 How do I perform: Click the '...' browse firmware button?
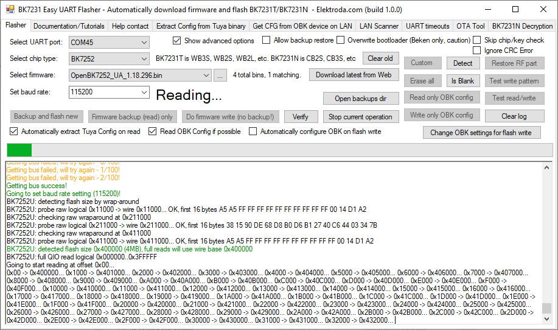click(x=220, y=75)
